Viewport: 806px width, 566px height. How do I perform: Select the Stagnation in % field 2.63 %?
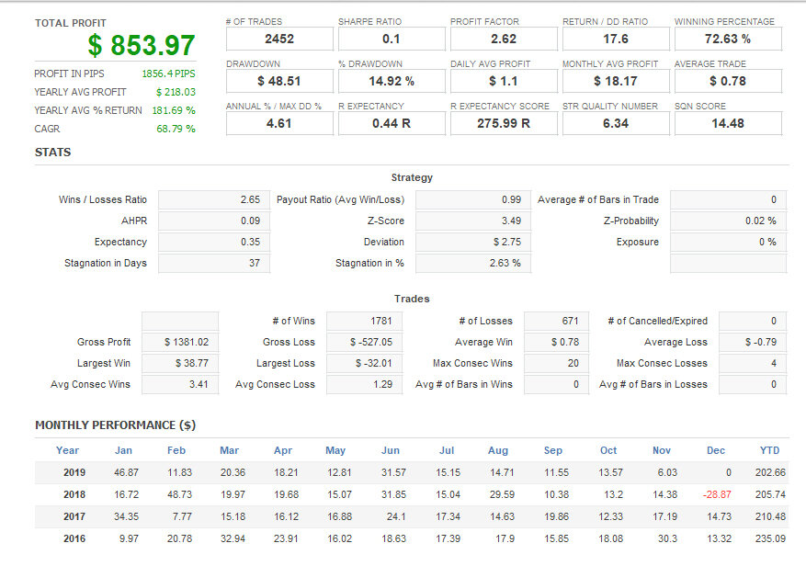(473, 263)
